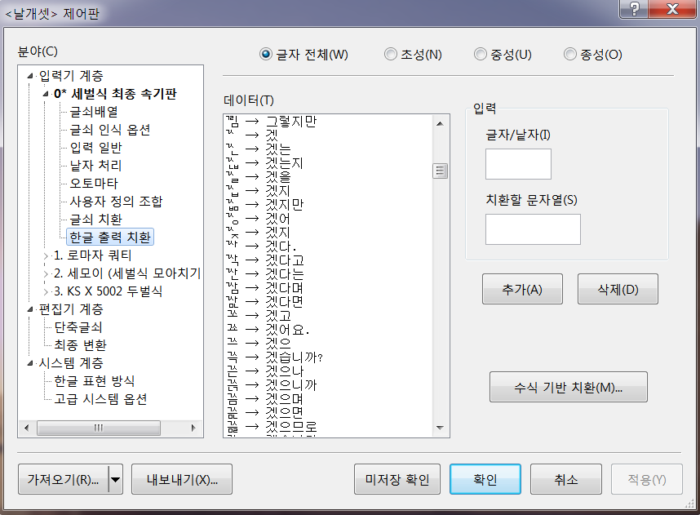This screenshot has width=700, height=515.
Task: Select the 오토마타 tree item
Action: pyautogui.click(x=94, y=183)
